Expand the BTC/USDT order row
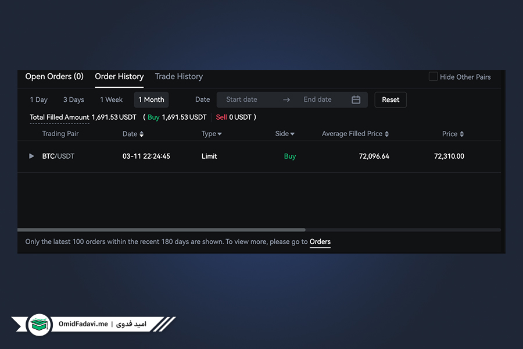The height and width of the screenshot is (349, 523). [x=31, y=156]
